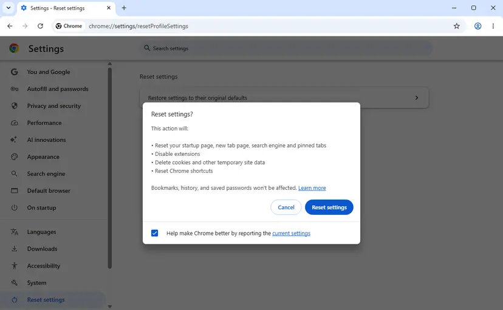Maximize the Chrome window

(473, 8)
